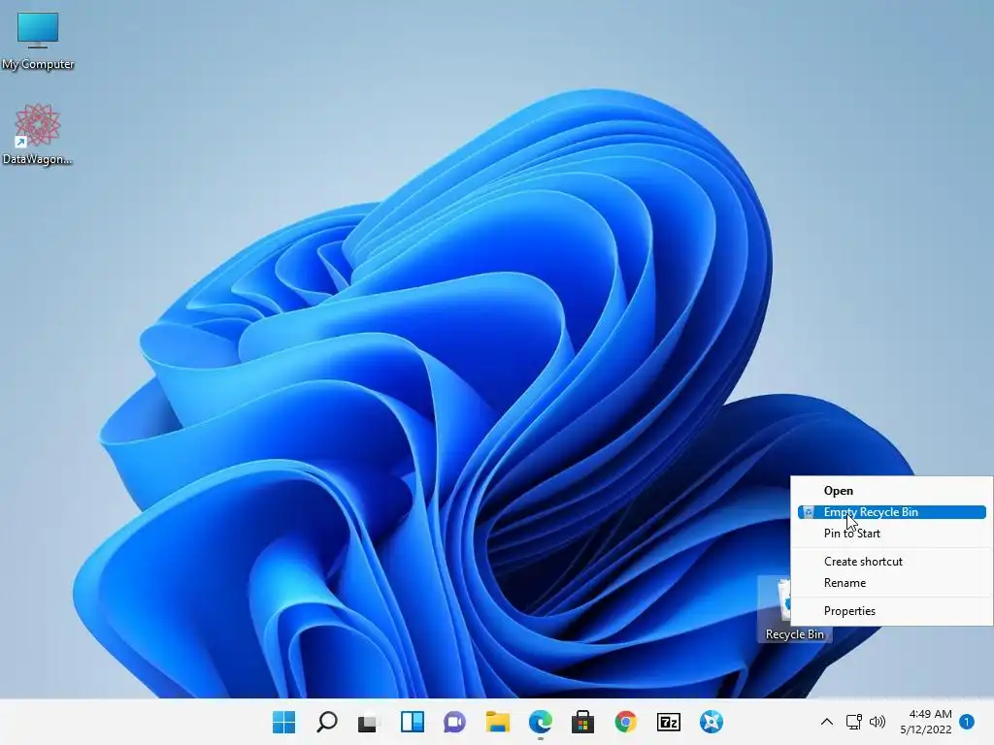The height and width of the screenshot is (745, 994).
Task: Choose Empty Recycle Bin
Action: point(891,512)
